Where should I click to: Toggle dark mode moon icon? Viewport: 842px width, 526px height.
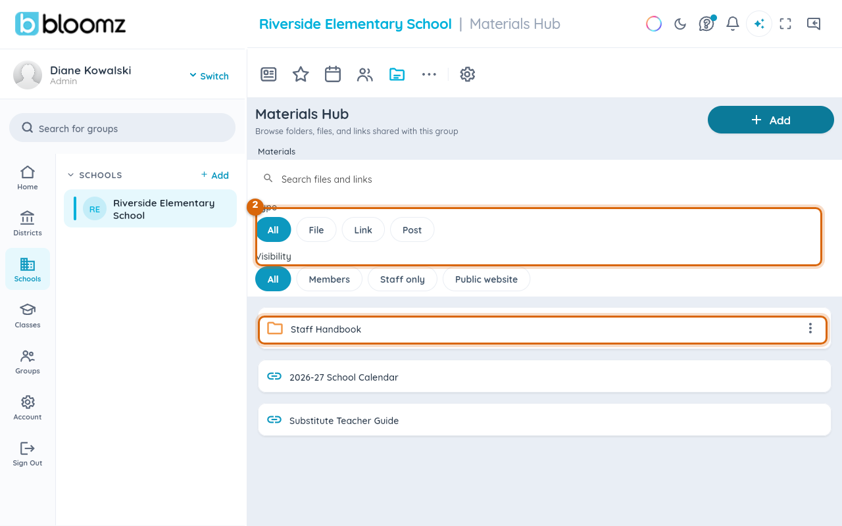680,24
